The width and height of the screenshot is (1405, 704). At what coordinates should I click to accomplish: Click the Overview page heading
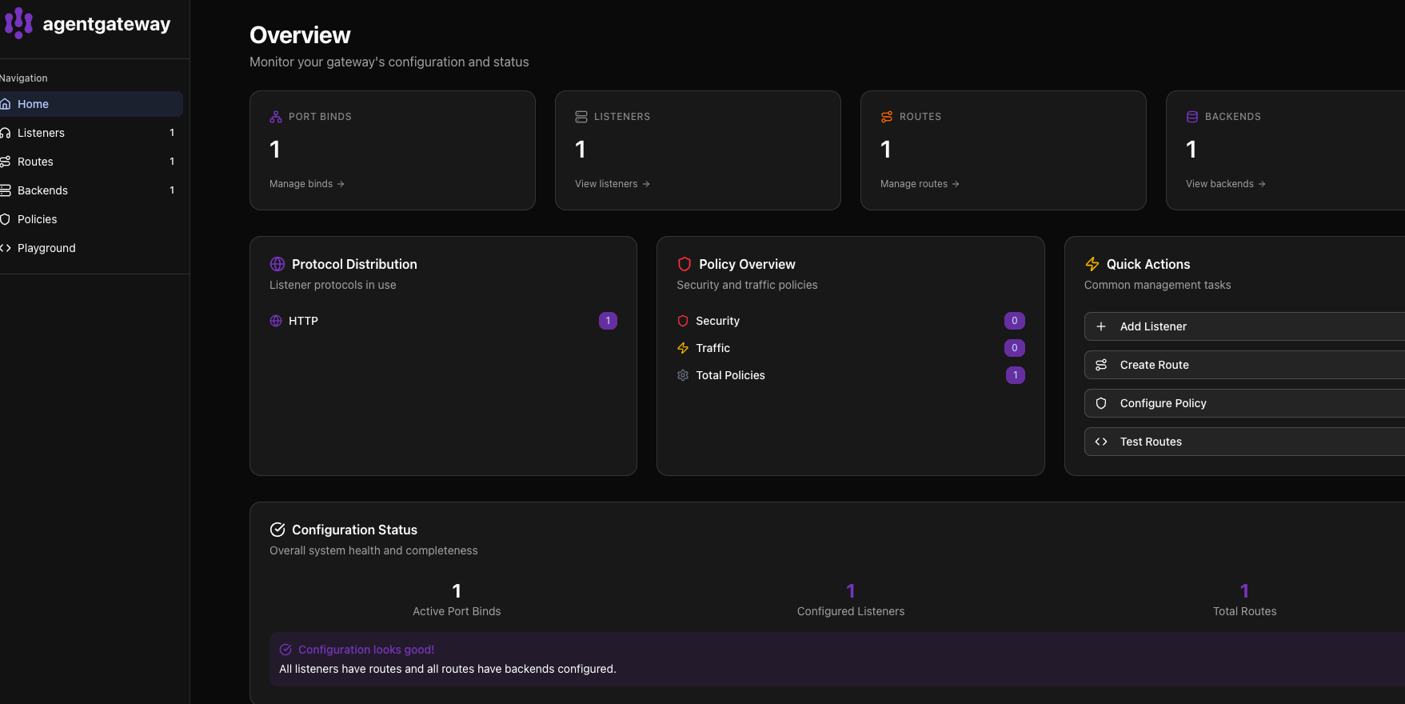coord(300,35)
